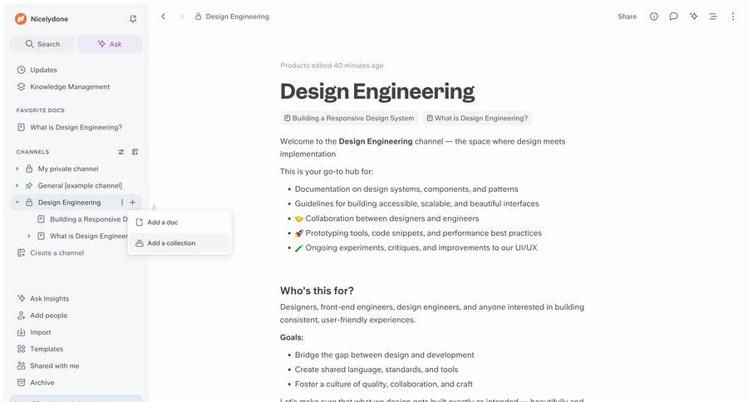This screenshot has height=402, width=748.
Task: Open the doc info icon
Action: [654, 17]
